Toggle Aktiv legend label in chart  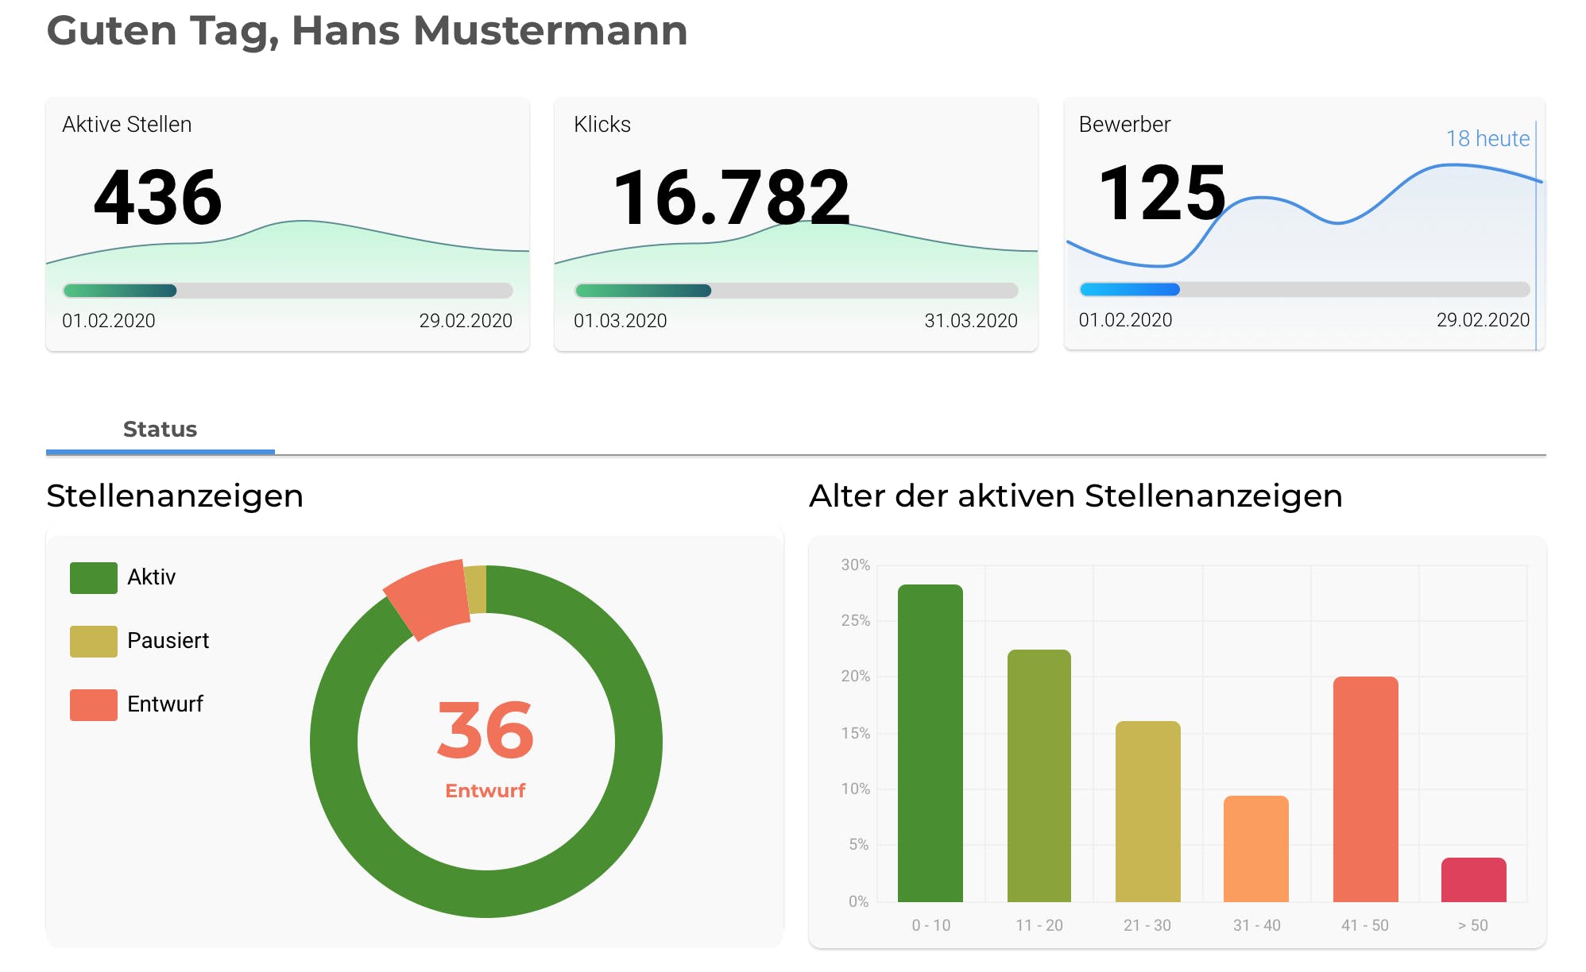click(x=151, y=577)
